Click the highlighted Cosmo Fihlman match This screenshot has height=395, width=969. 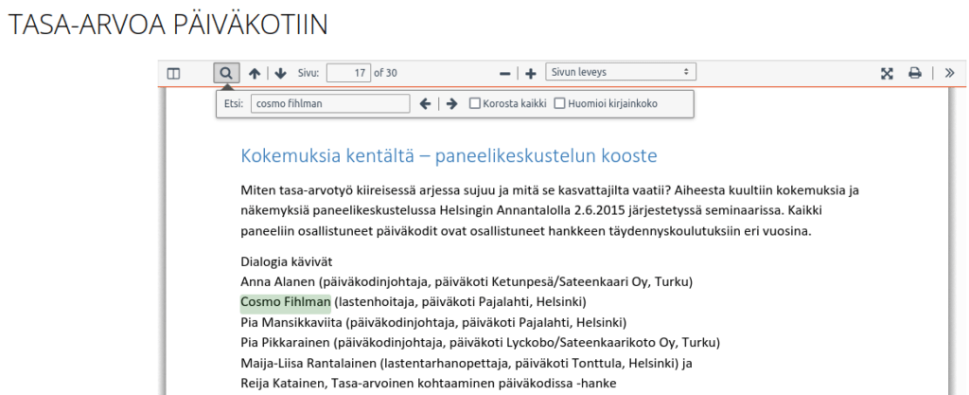click(285, 302)
